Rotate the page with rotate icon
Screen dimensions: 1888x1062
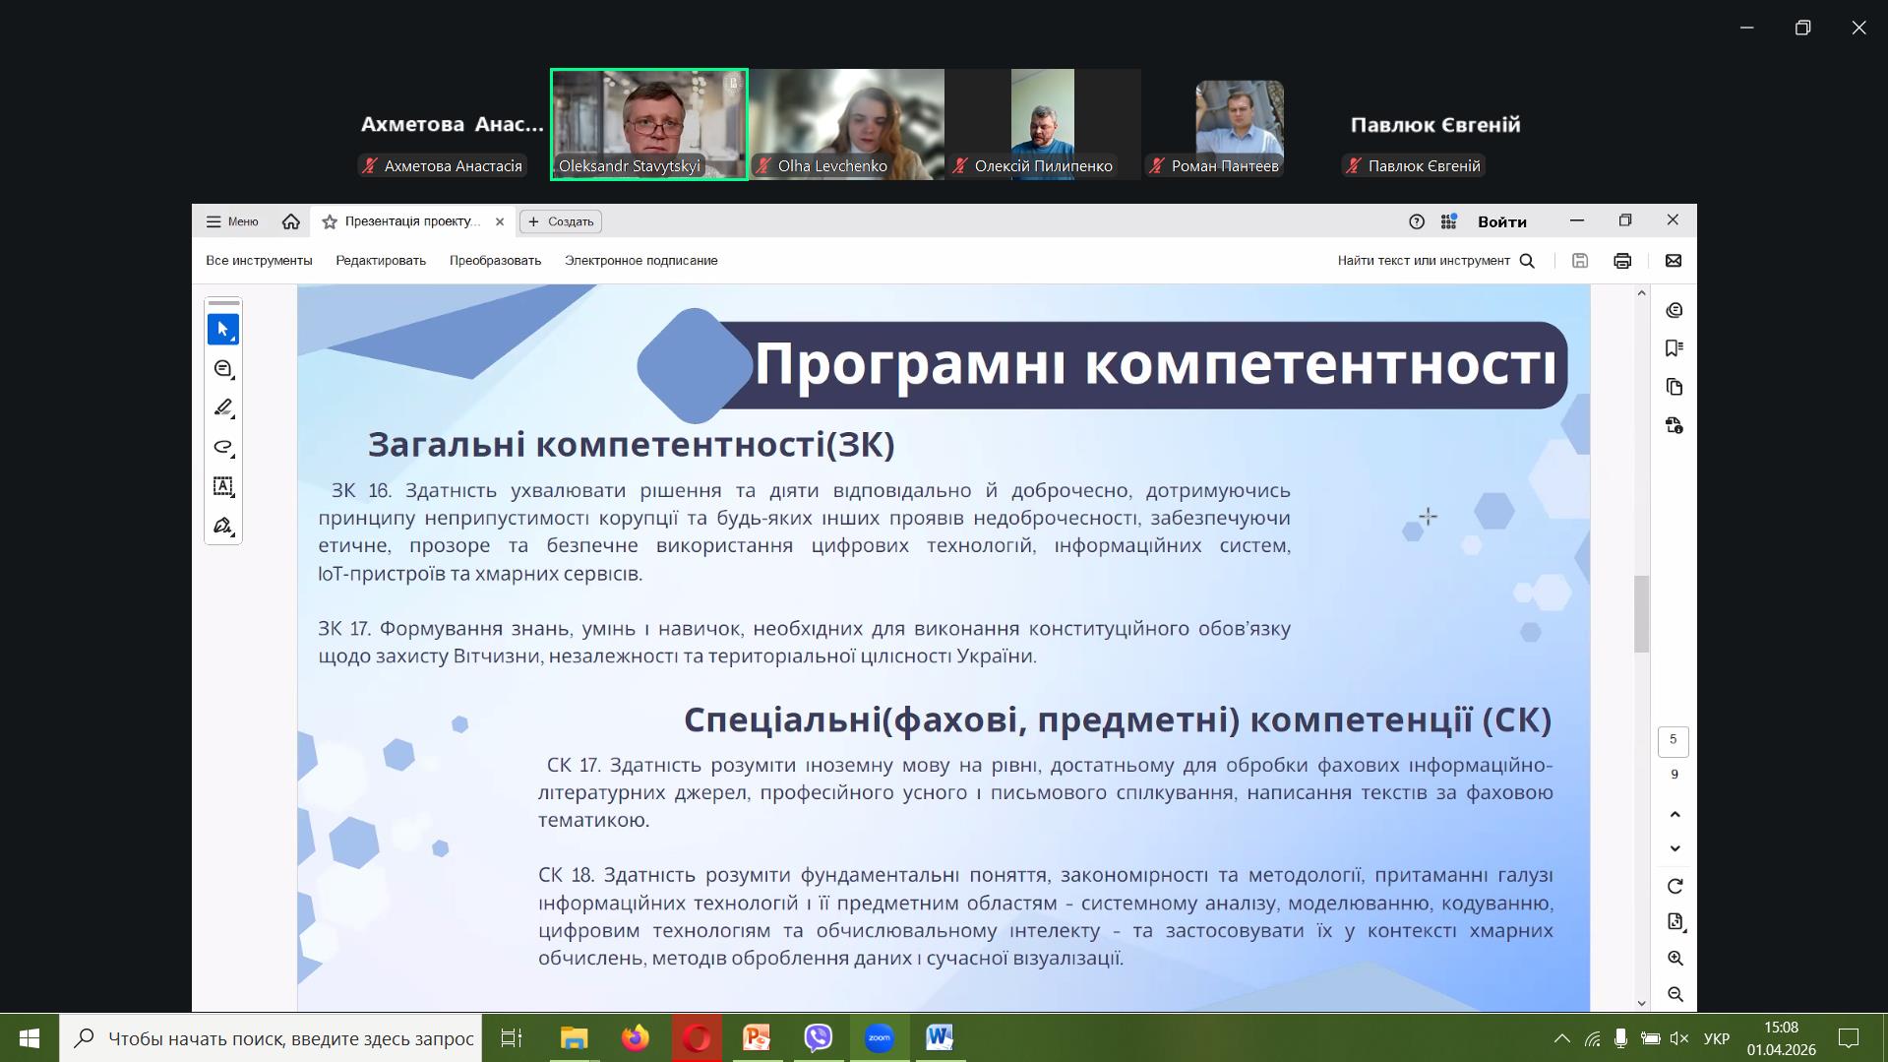[x=1675, y=887]
